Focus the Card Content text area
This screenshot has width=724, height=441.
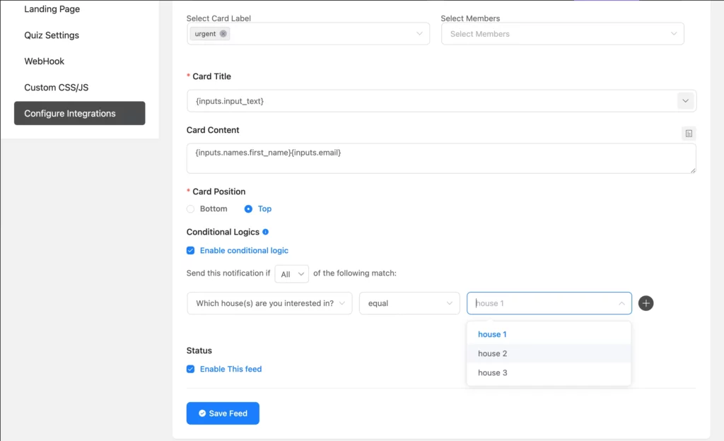point(441,158)
